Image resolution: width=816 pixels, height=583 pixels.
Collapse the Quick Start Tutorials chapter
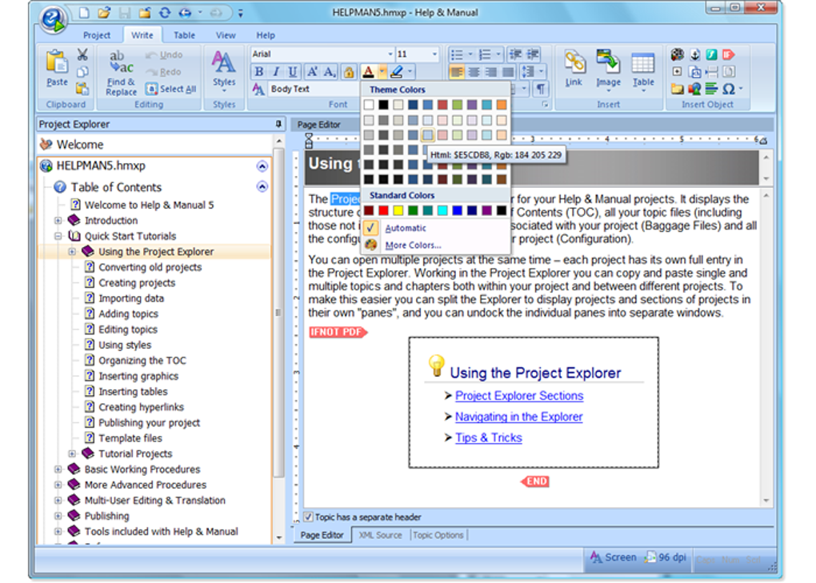(58, 236)
